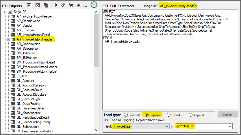Click the add table icon with green plus
The image size is (241, 135).
tap(29, 5)
